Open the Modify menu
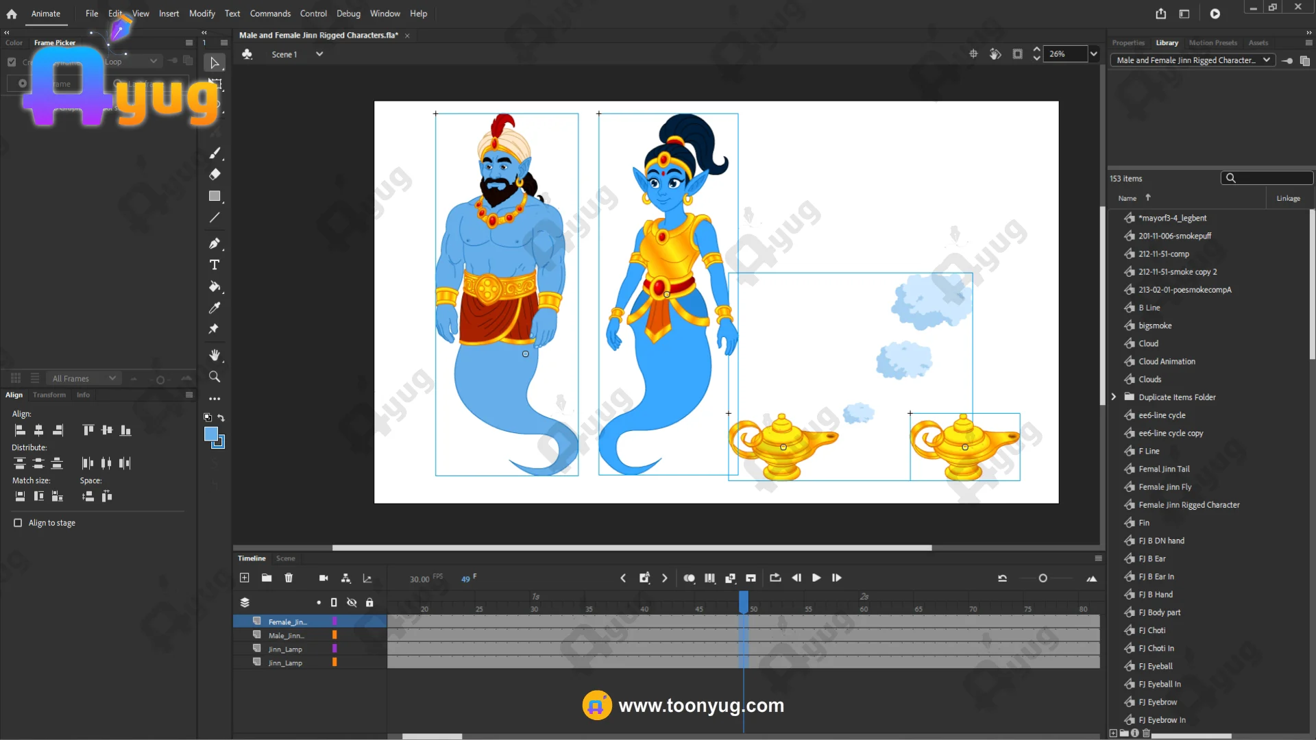Image resolution: width=1316 pixels, height=740 pixels. [202, 13]
